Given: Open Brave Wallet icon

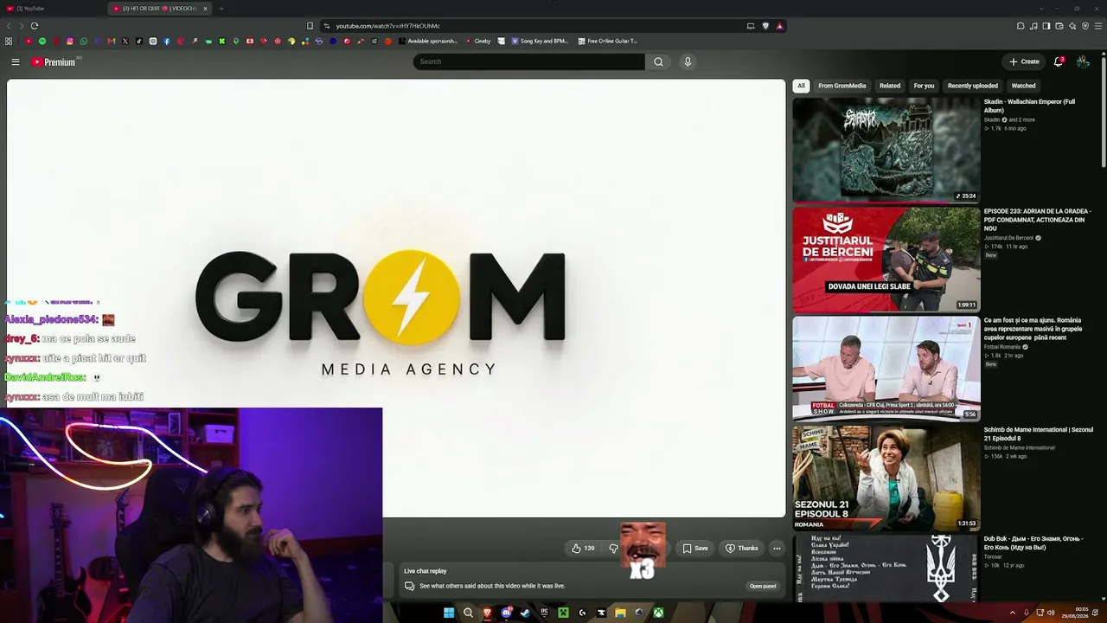Looking at the screenshot, I should coord(1059,26).
